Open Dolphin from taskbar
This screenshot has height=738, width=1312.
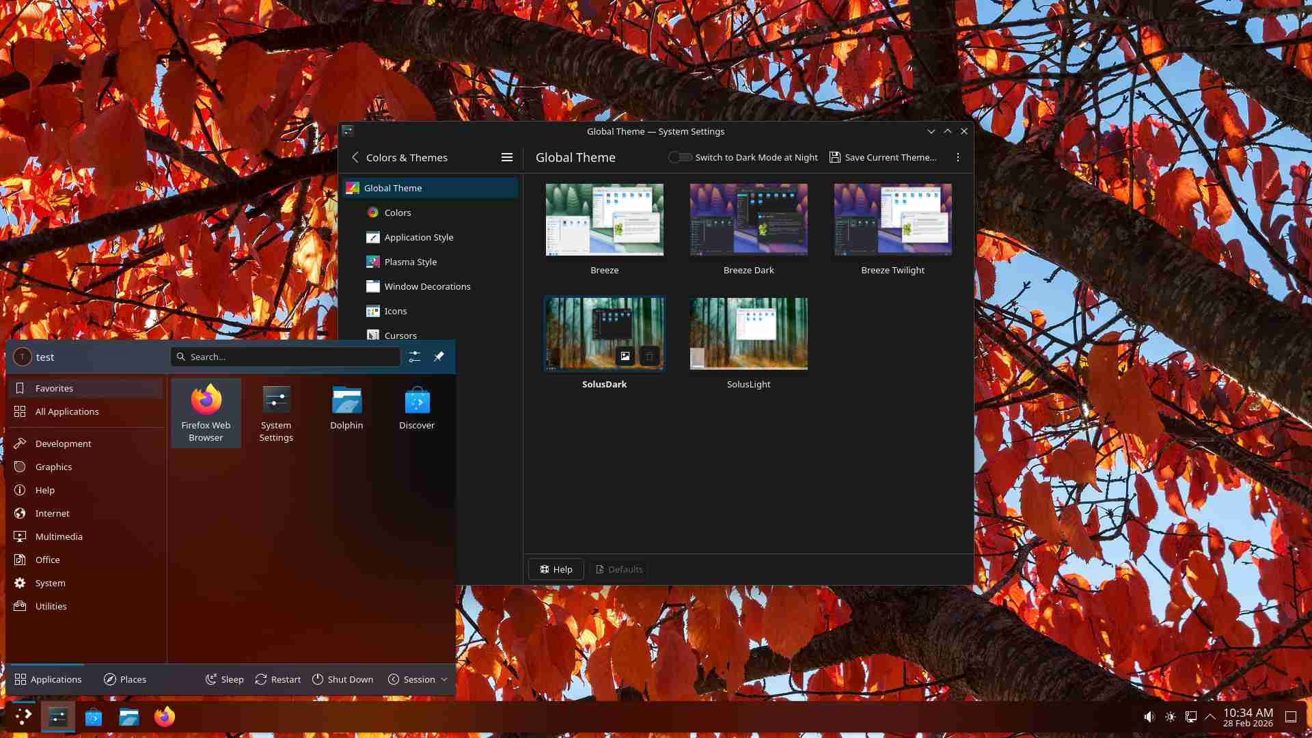pyautogui.click(x=128, y=717)
